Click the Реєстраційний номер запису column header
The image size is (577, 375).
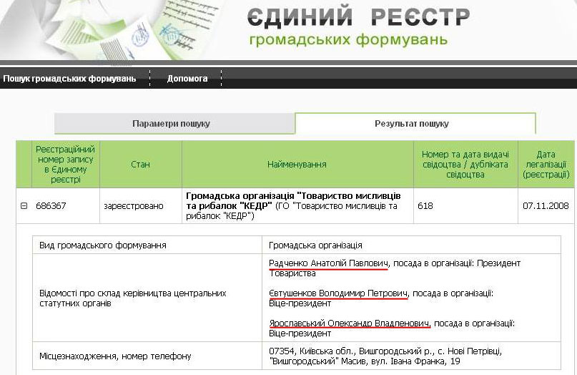(x=66, y=164)
